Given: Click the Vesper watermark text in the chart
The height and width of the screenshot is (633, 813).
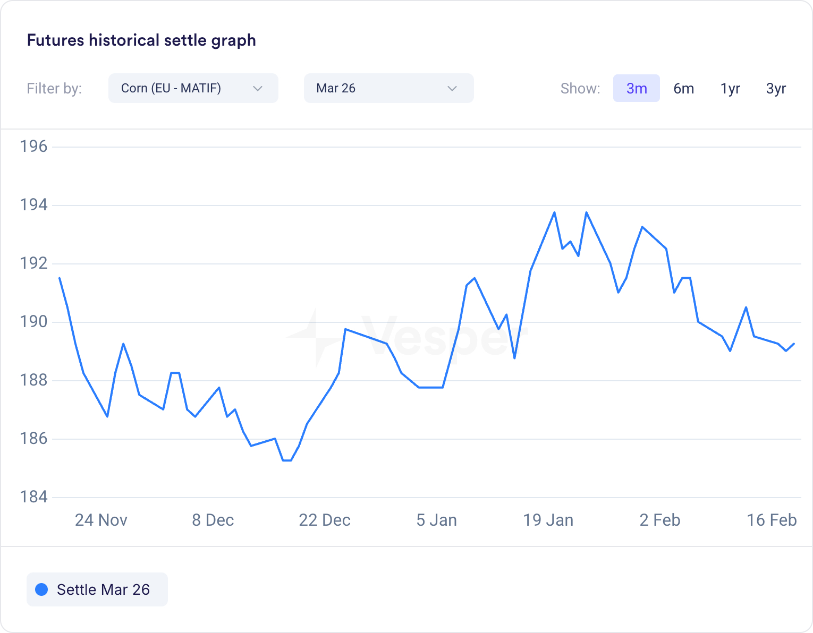Looking at the screenshot, I should coord(441,336).
